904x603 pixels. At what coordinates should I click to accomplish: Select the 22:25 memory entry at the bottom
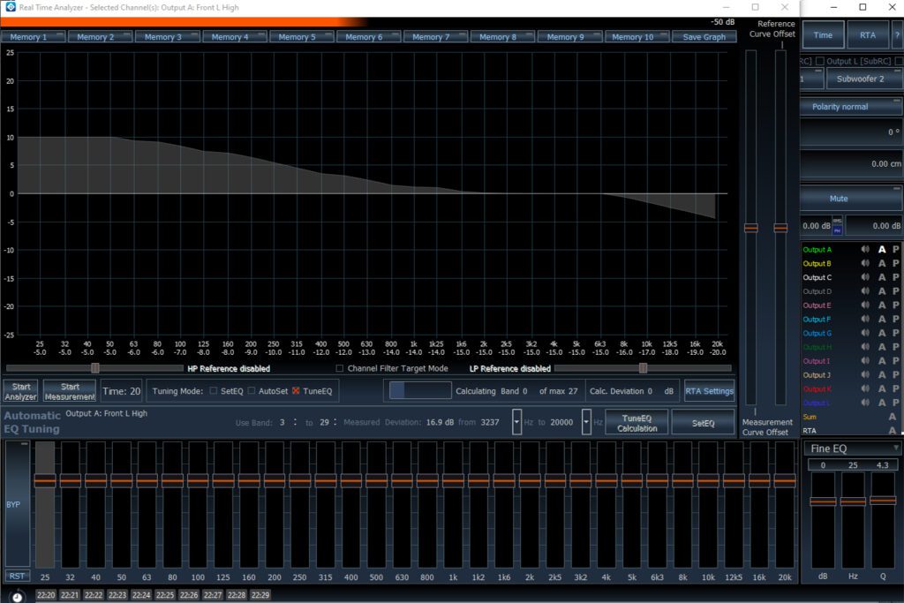pyautogui.click(x=164, y=595)
